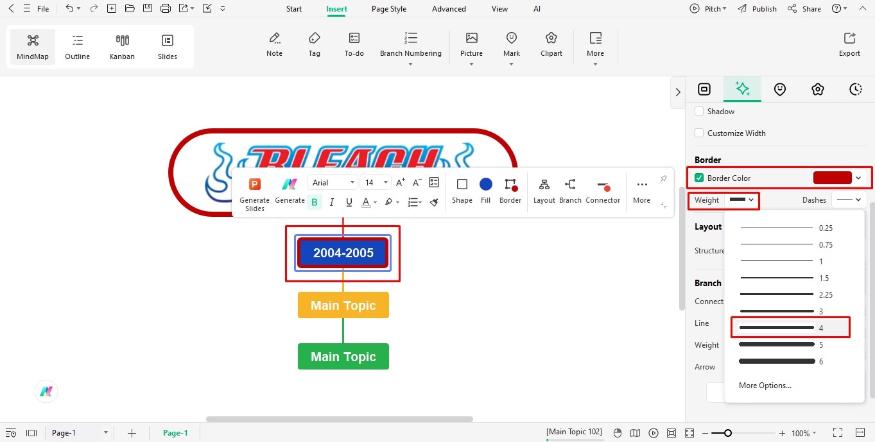Click the floating AI assistant logo

point(46,391)
